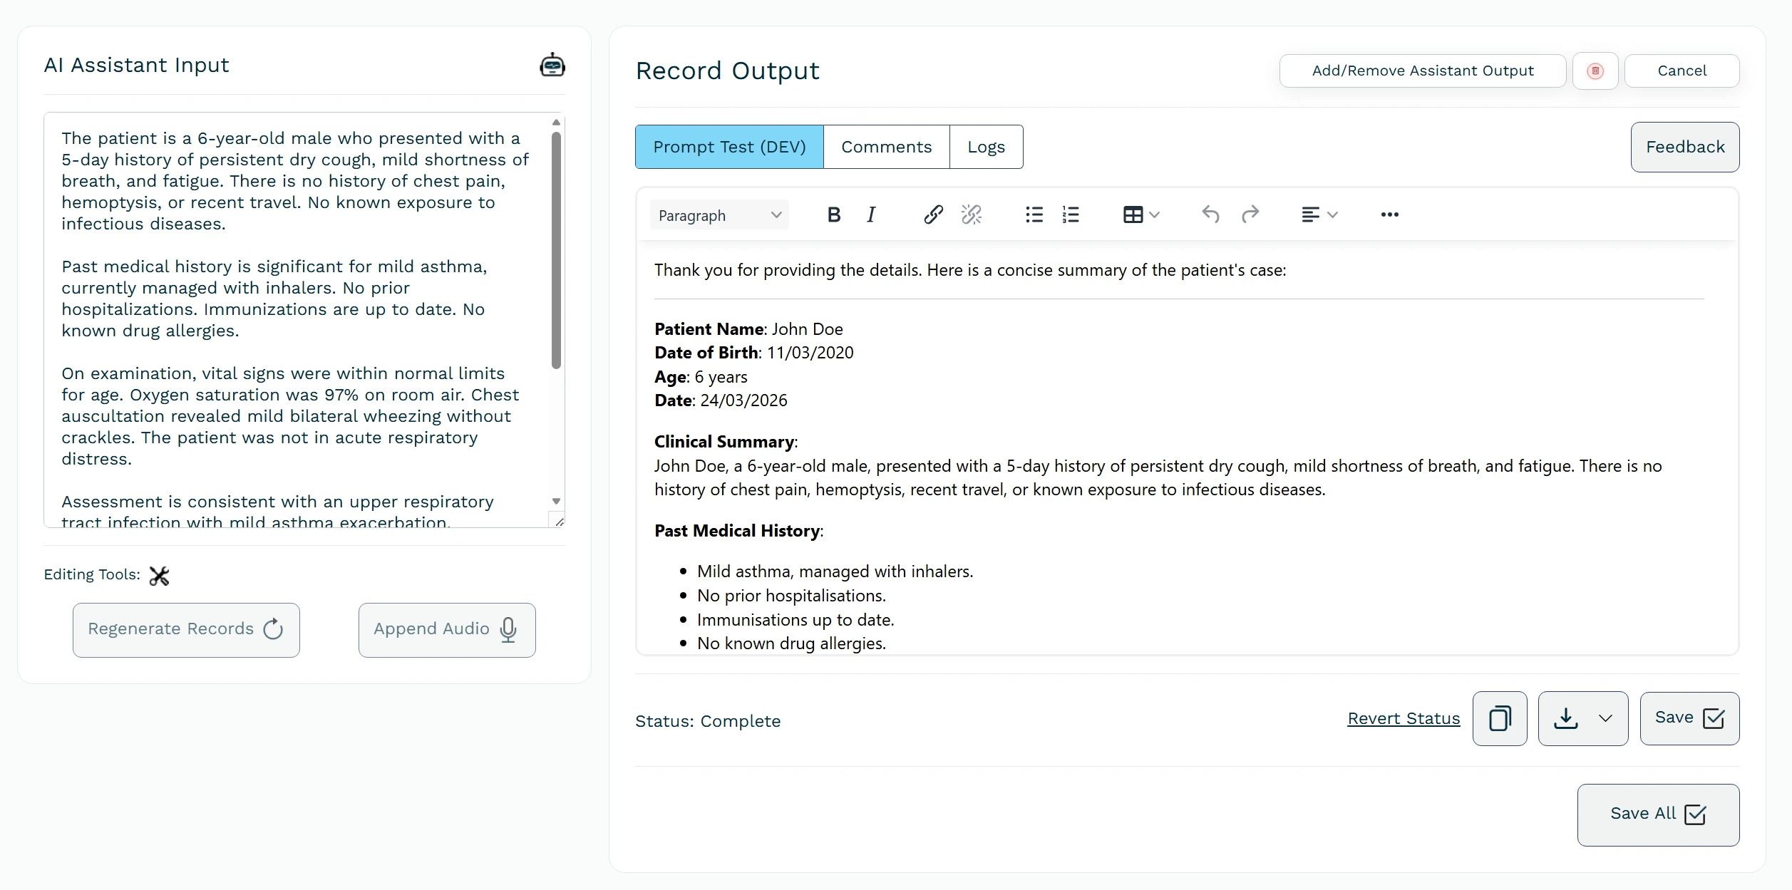The width and height of the screenshot is (1792, 890).
Task: Toggle italic formatting
Action: (x=870, y=214)
